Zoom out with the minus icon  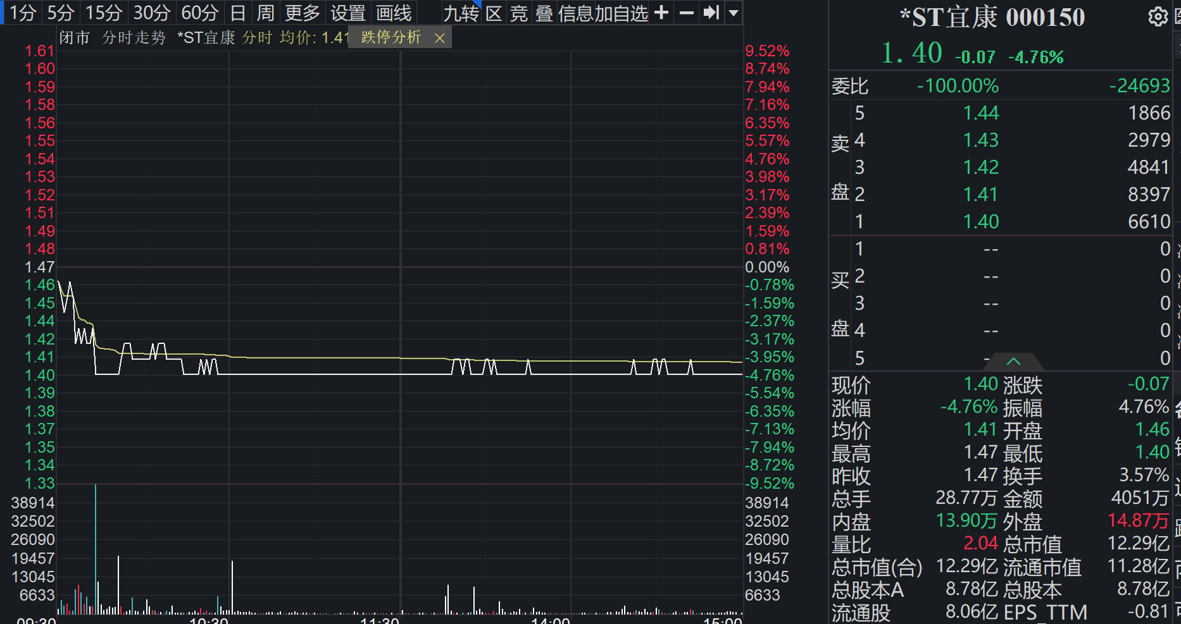pos(687,13)
